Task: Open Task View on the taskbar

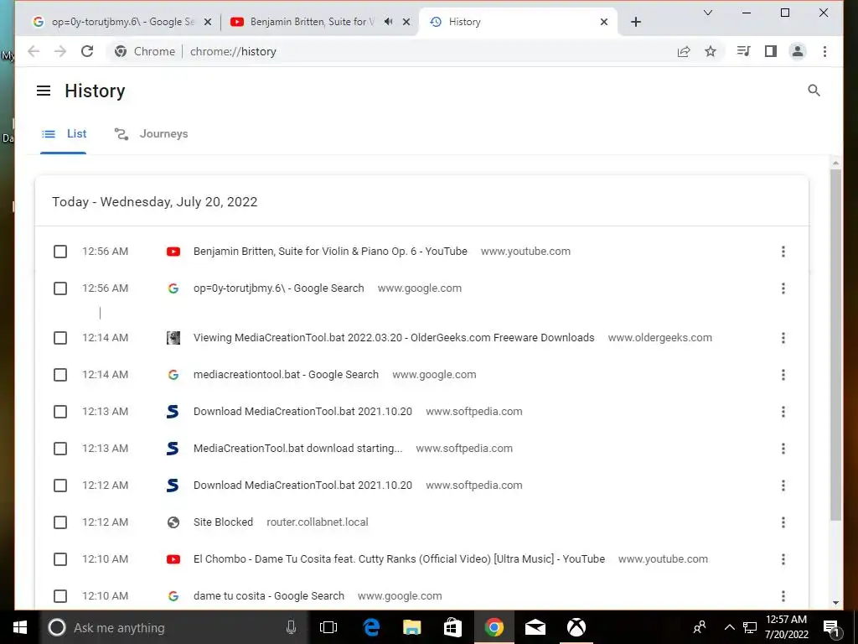Action: pos(328,627)
